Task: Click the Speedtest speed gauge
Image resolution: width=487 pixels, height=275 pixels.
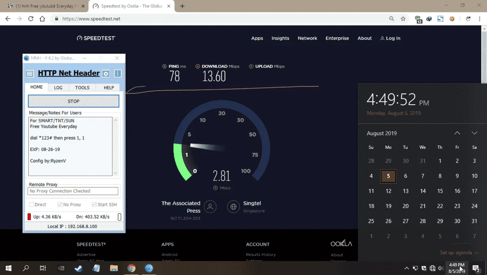Action: click(222, 141)
